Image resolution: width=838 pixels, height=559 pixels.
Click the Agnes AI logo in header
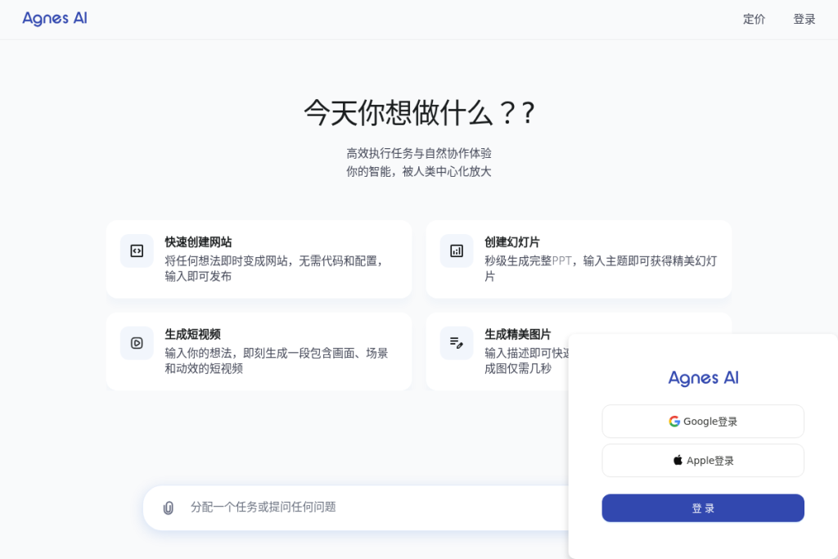point(55,19)
